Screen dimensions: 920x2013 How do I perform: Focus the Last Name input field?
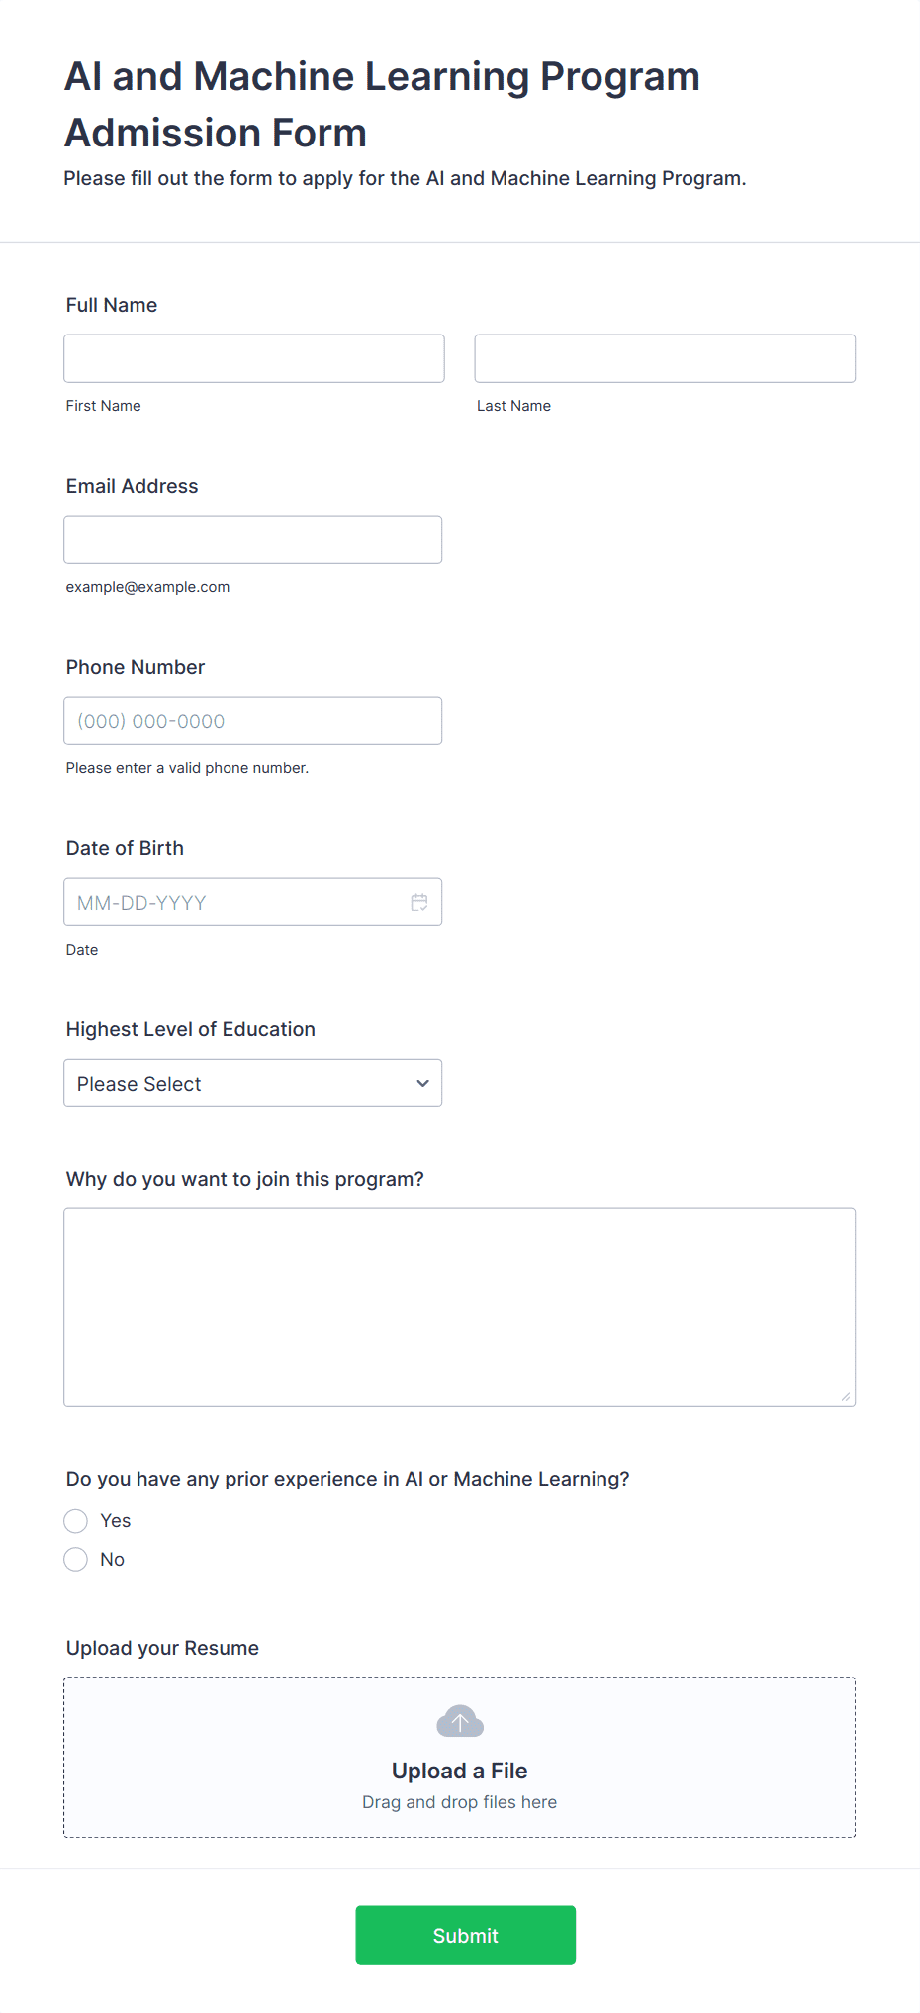pos(665,358)
